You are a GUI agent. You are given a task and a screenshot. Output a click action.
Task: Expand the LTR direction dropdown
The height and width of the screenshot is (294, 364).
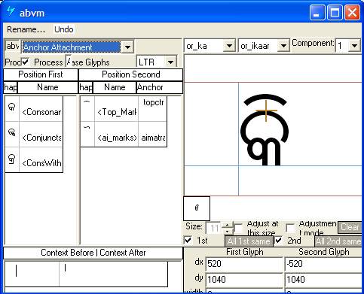170,62
